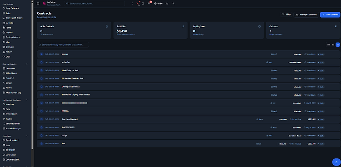
Task: Click the Service Contracts sidebar icon
Action: [x=4, y=37]
